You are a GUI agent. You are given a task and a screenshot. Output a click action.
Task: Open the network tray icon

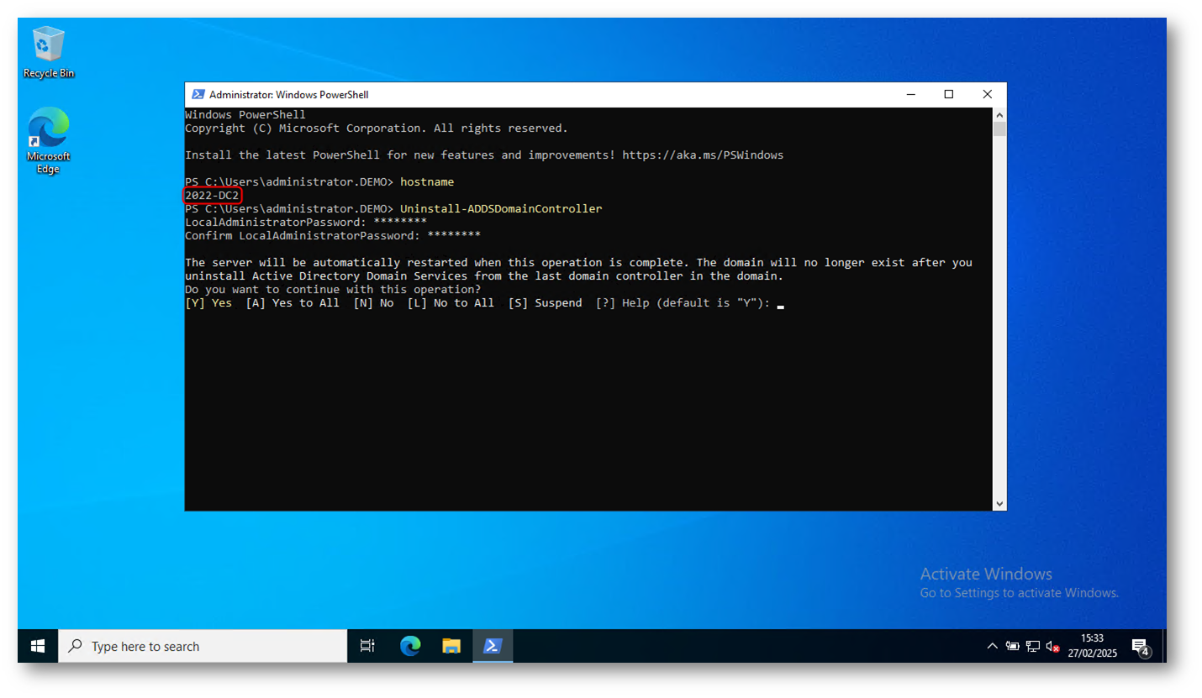pos(1032,646)
